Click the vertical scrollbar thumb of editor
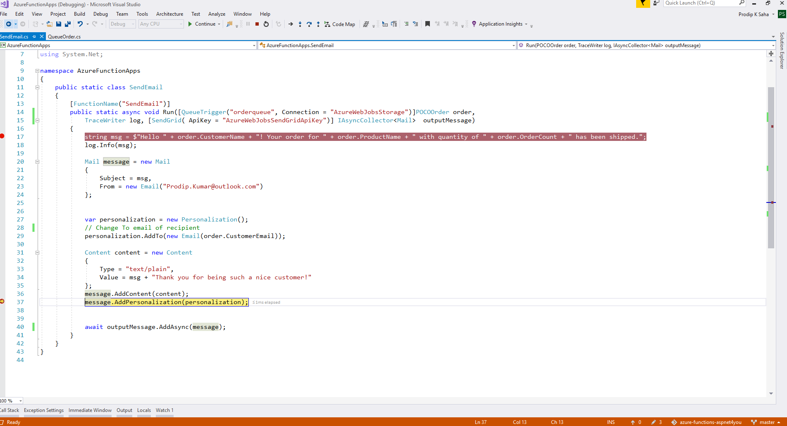The height and width of the screenshot is (426, 787). [x=771, y=167]
